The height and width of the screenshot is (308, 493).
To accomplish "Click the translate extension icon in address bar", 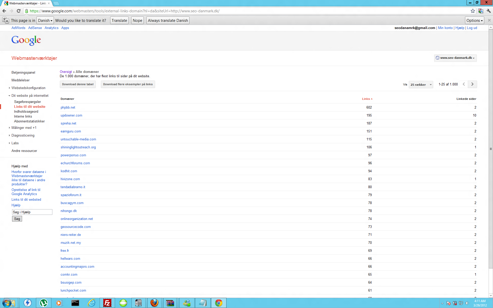I will tap(481, 11).
